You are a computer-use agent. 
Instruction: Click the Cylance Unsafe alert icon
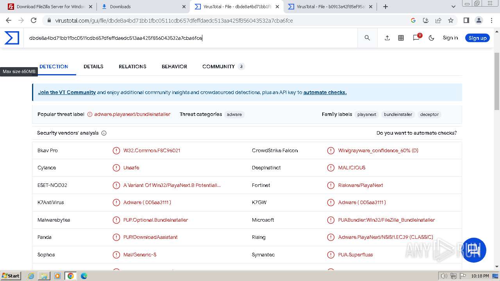tap(116, 168)
